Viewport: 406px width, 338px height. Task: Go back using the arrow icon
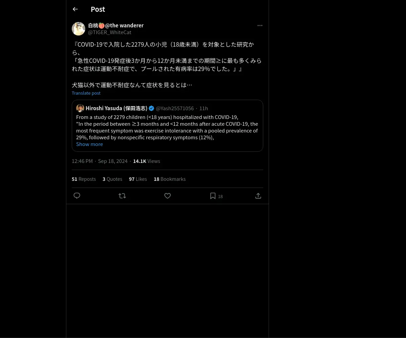click(75, 9)
